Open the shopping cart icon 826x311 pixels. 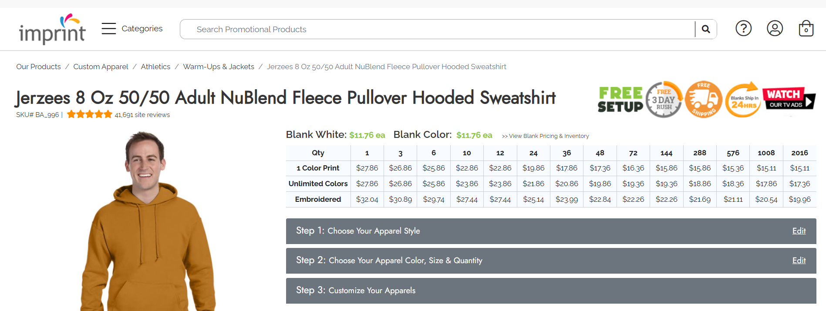pyautogui.click(x=806, y=29)
